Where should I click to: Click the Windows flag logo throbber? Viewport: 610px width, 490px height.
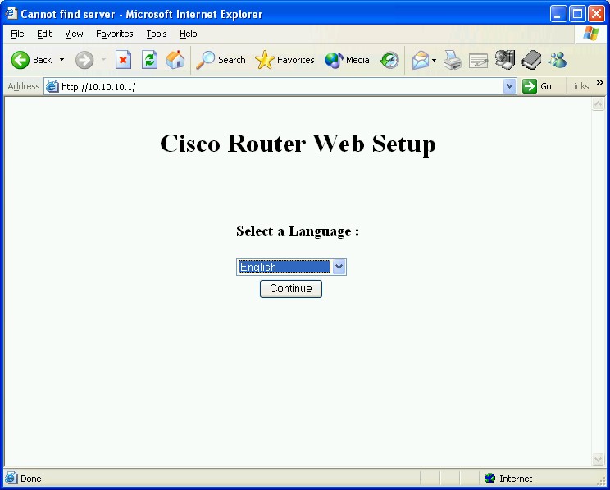coord(591,34)
